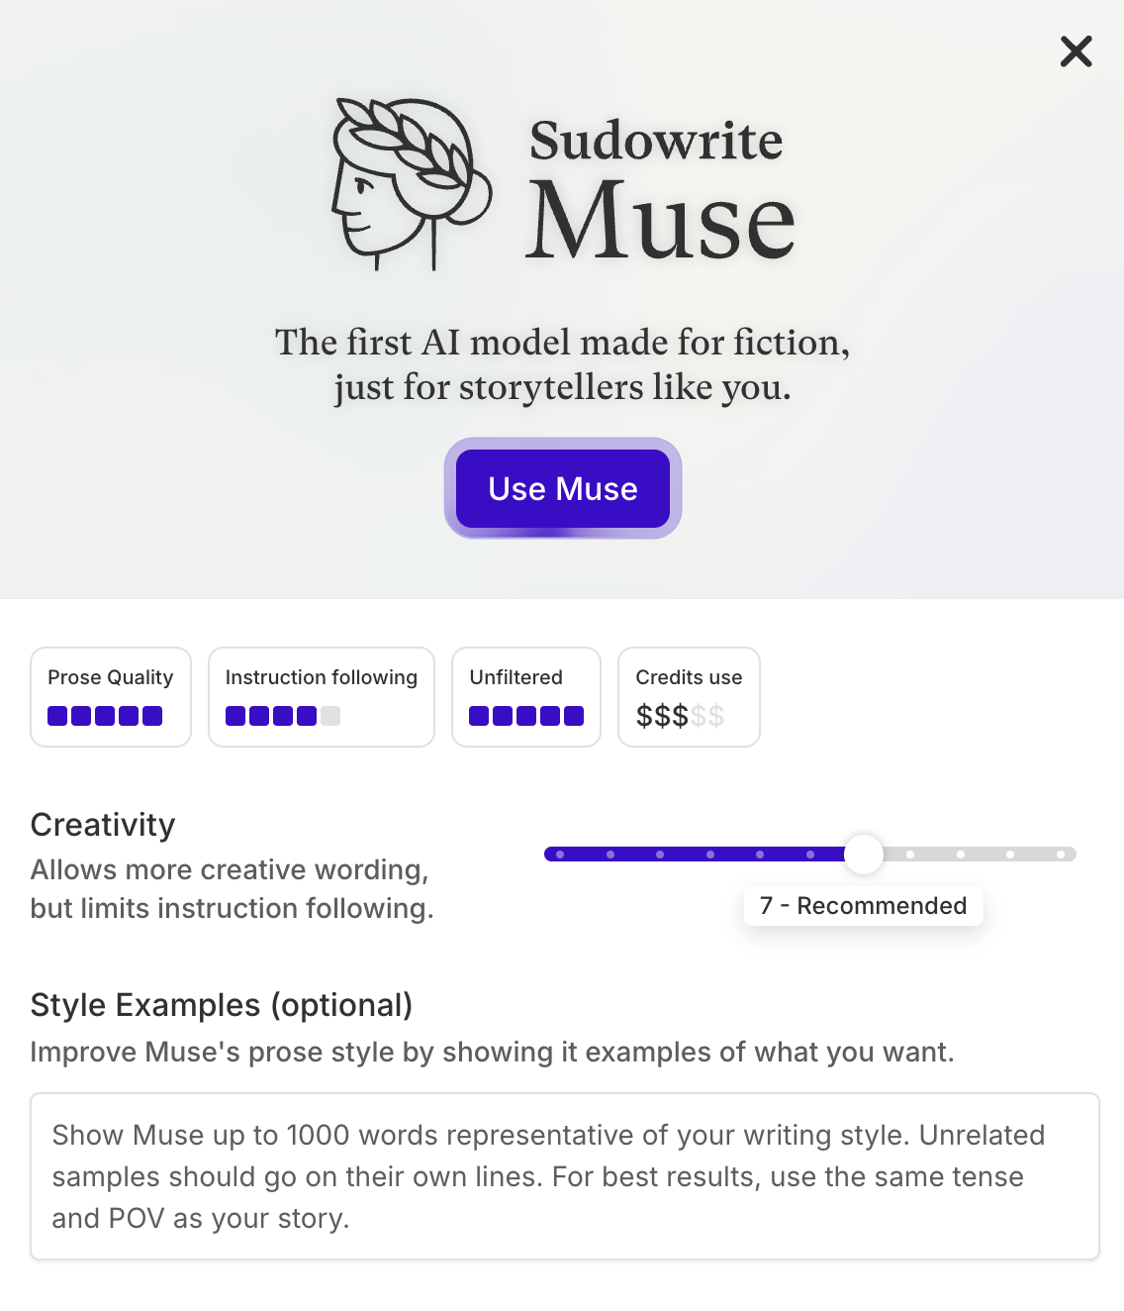The image size is (1124, 1311).
Task: Click the Sudowrite Muse laurel logo
Action: tap(411, 184)
